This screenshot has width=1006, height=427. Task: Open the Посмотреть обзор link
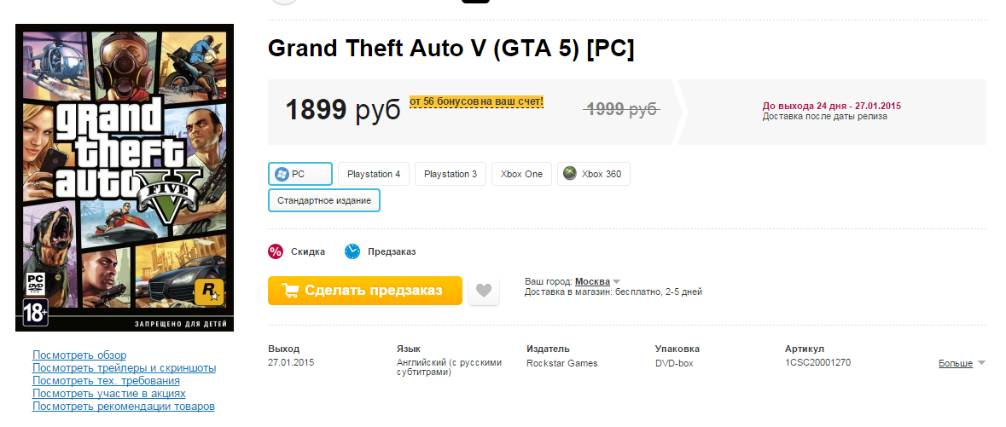79,355
